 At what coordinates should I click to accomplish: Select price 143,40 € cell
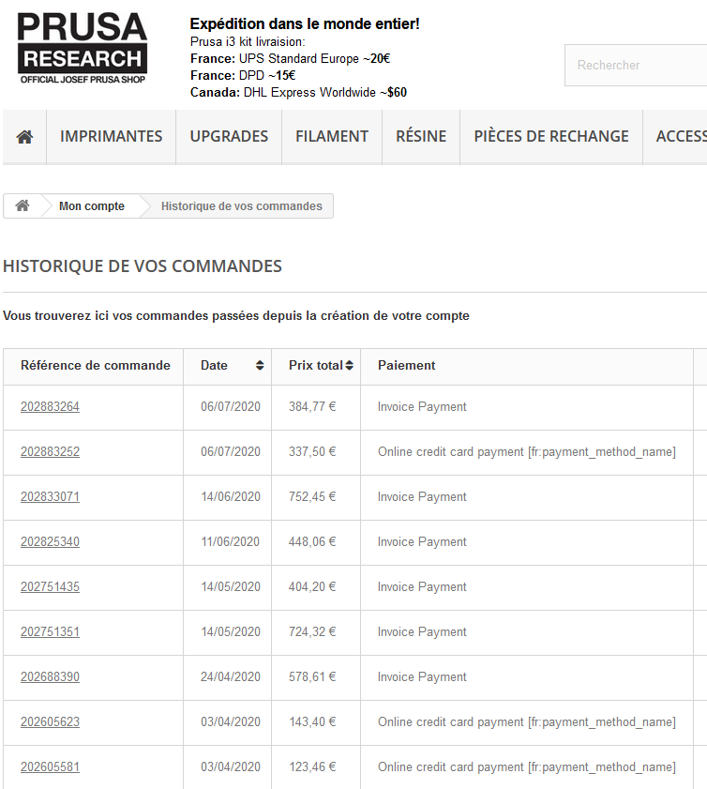pos(316,722)
